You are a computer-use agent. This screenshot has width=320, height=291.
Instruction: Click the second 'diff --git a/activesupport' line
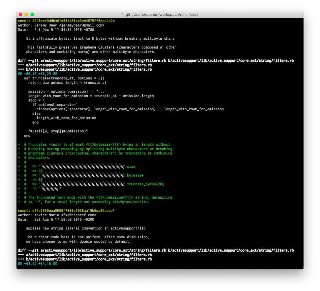156,251
